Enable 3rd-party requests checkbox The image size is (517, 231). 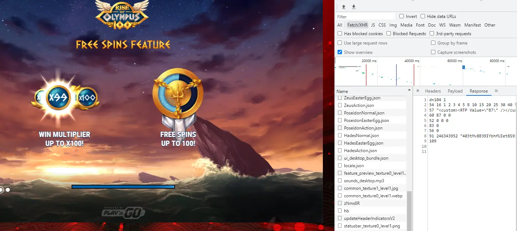[x=432, y=34]
